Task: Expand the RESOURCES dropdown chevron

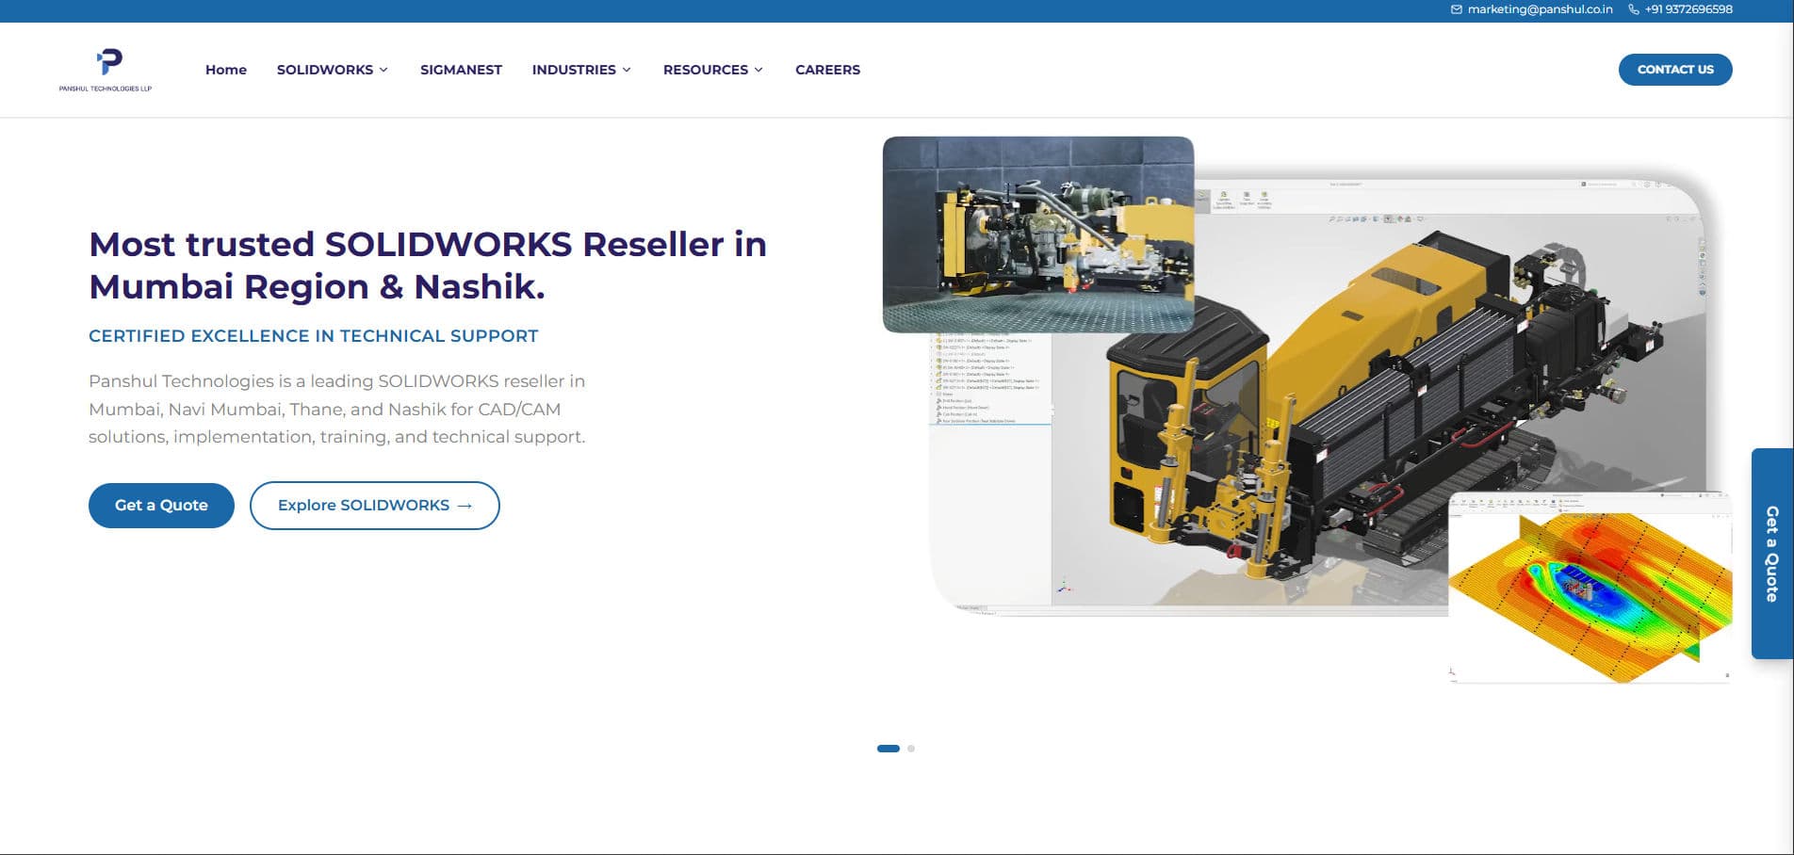Action: pos(758,70)
